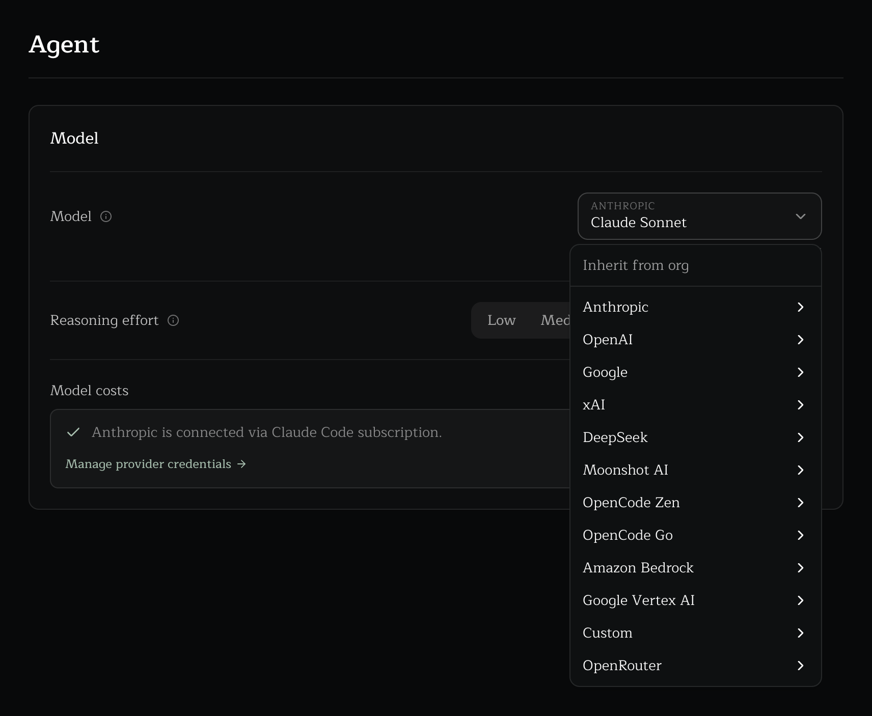Expand the Anthropic provider submenu
Screen dimensions: 872x716
pyautogui.click(x=695, y=307)
